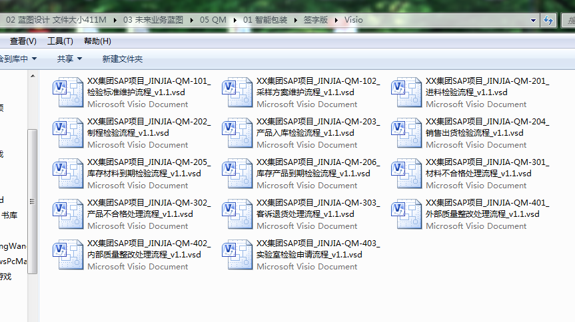Click the QM-205 库存材料到期检验流程 file icon
The height and width of the screenshot is (322, 575).
pyautogui.click(x=67, y=173)
